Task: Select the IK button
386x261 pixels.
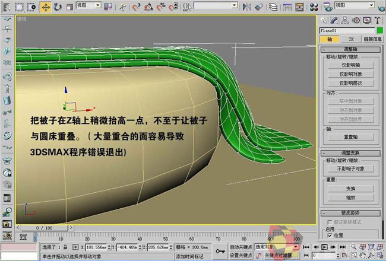Action: tap(351, 39)
